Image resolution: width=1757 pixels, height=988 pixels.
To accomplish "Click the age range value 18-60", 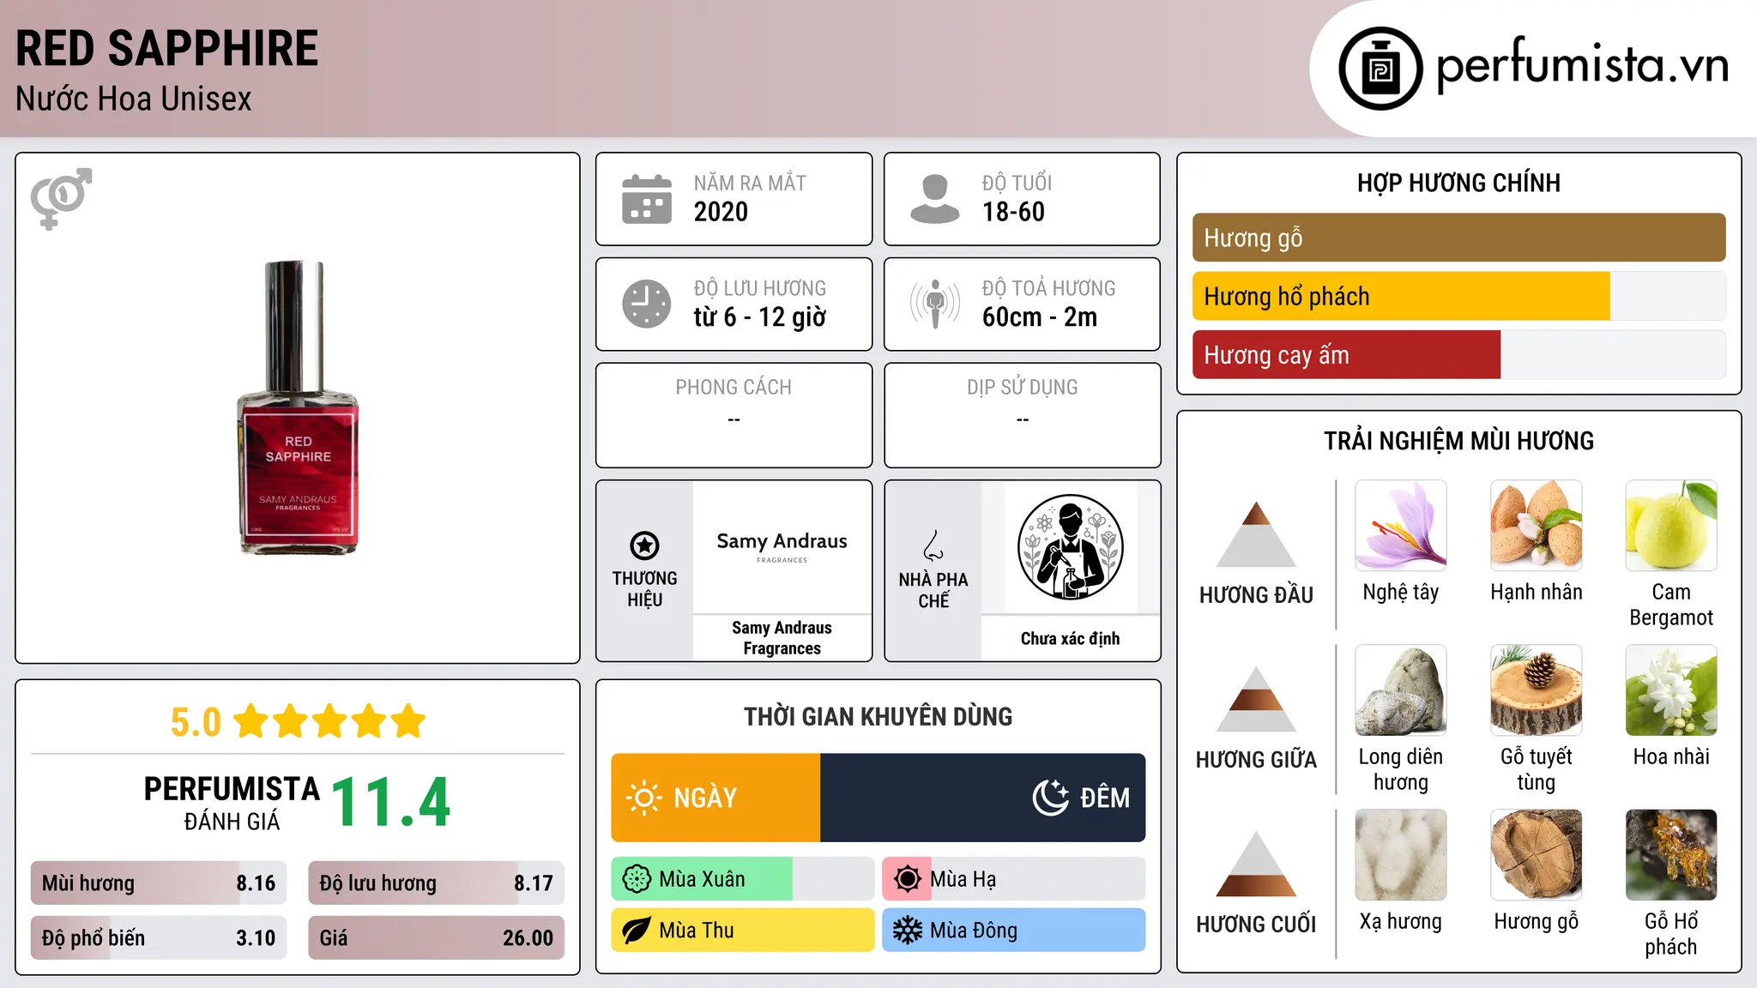I will [1013, 212].
